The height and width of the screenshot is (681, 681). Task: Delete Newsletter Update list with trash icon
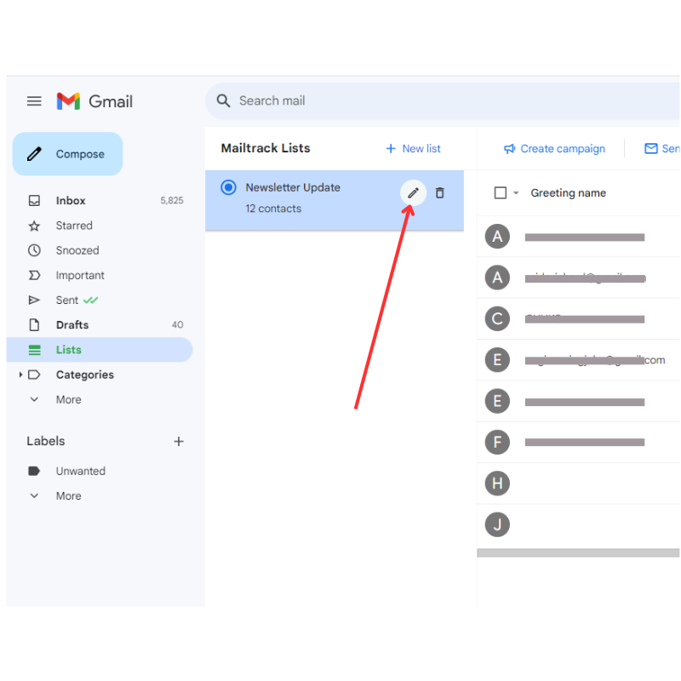(439, 192)
